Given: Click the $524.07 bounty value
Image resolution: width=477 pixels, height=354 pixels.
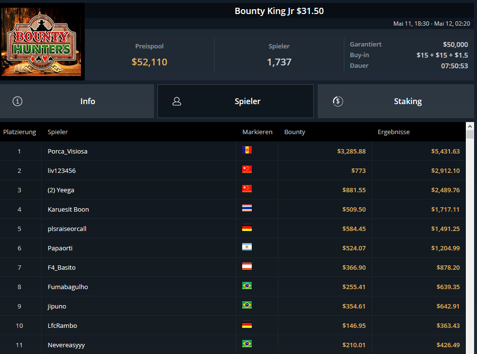Looking at the screenshot, I should coord(354,248).
